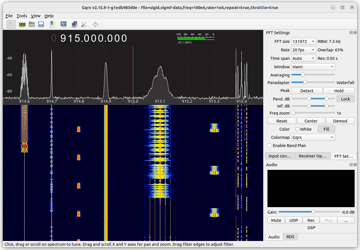Open the I/O device configuration icon
Image resolution: width=360 pixels, height=250 pixels.
pyautogui.click(x=22, y=24)
